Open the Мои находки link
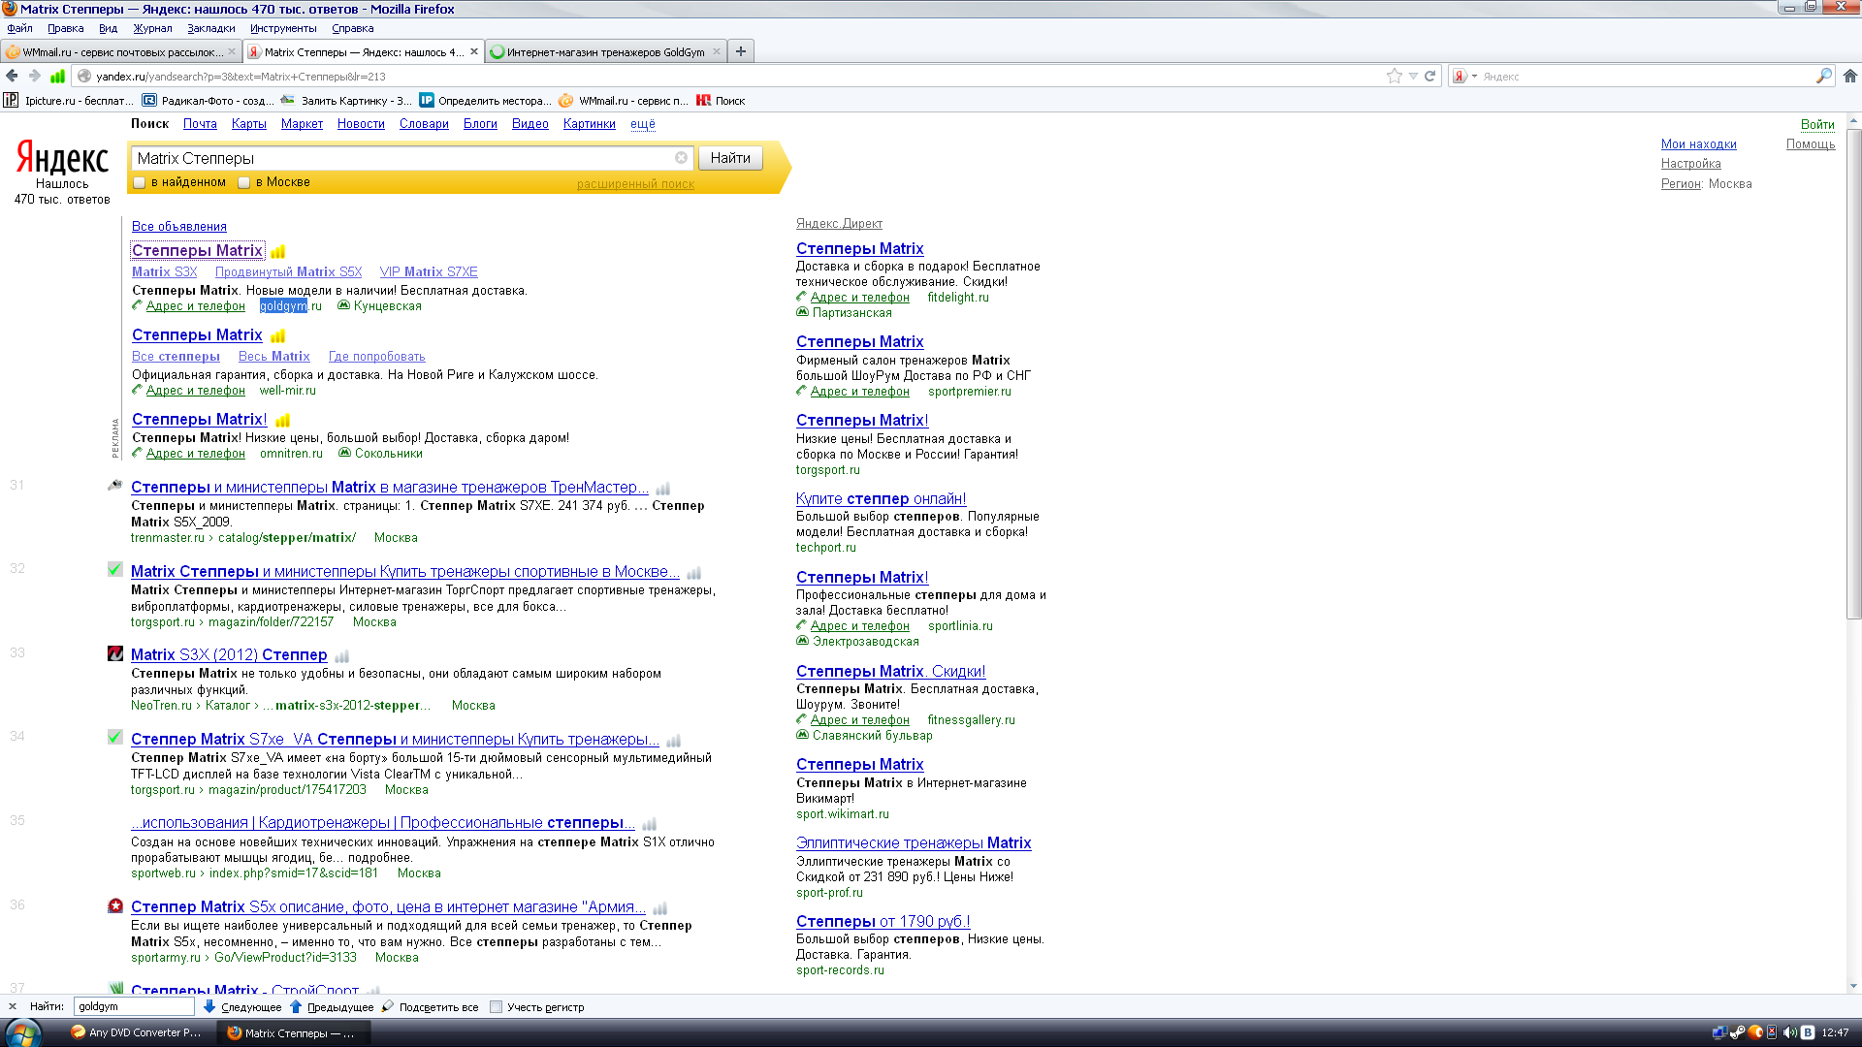 coord(1698,144)
